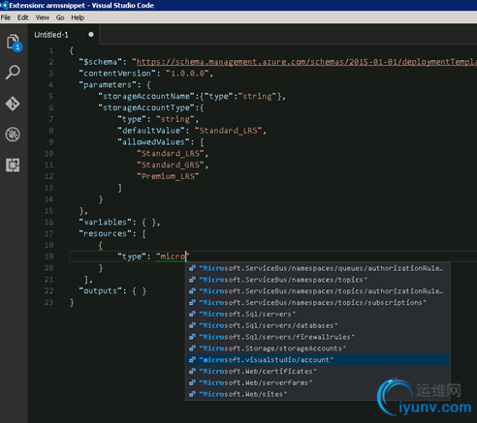Image resolution: width=477 pixels, height=423 pixels.
Task: Open the Debug view icon
Action: tap(13, 135)
